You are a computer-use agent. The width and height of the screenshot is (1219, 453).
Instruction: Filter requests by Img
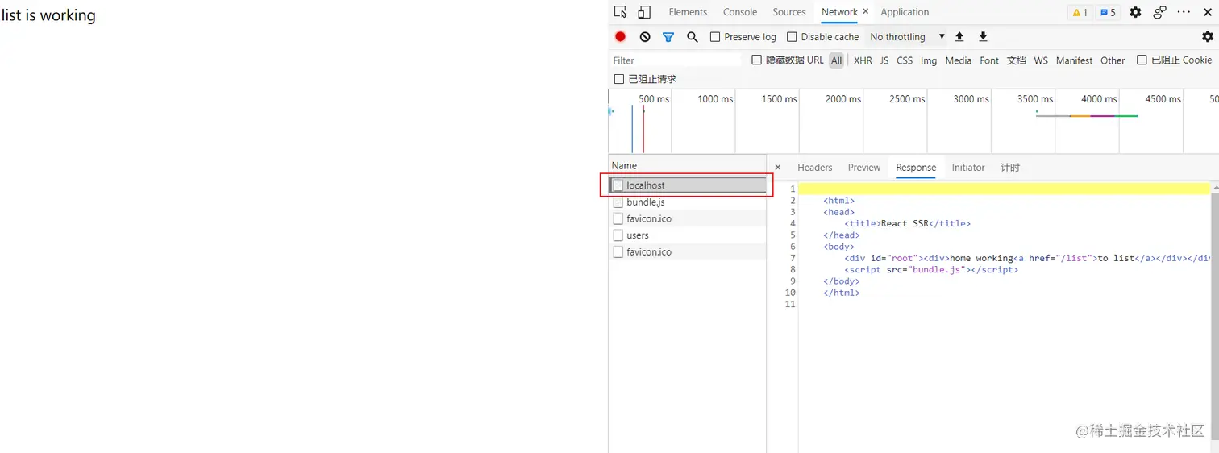pyautogui.click(x=929, y=60)
